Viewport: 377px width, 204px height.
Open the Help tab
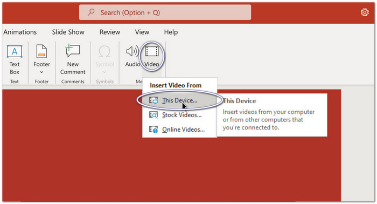click(x=171, y=32)
